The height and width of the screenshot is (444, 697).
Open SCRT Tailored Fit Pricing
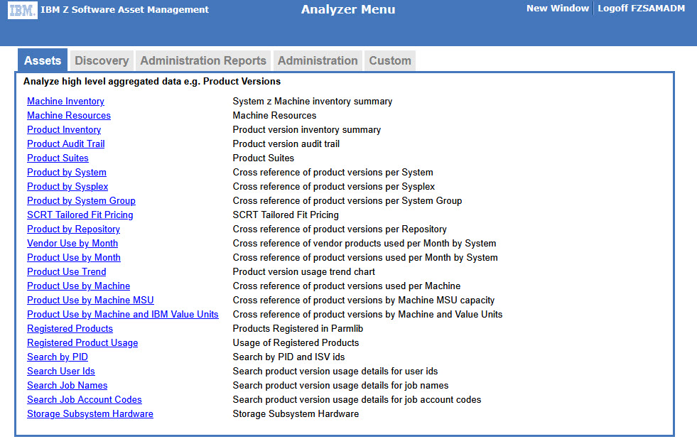point(80,215)
